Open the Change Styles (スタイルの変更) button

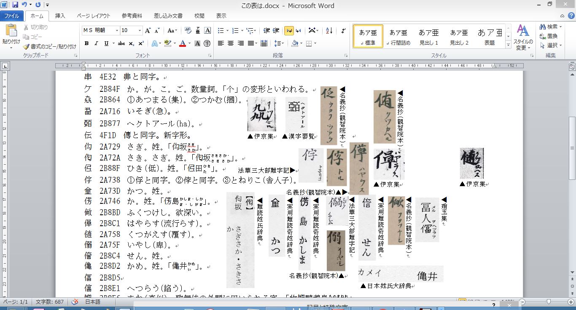pos(523,37)
